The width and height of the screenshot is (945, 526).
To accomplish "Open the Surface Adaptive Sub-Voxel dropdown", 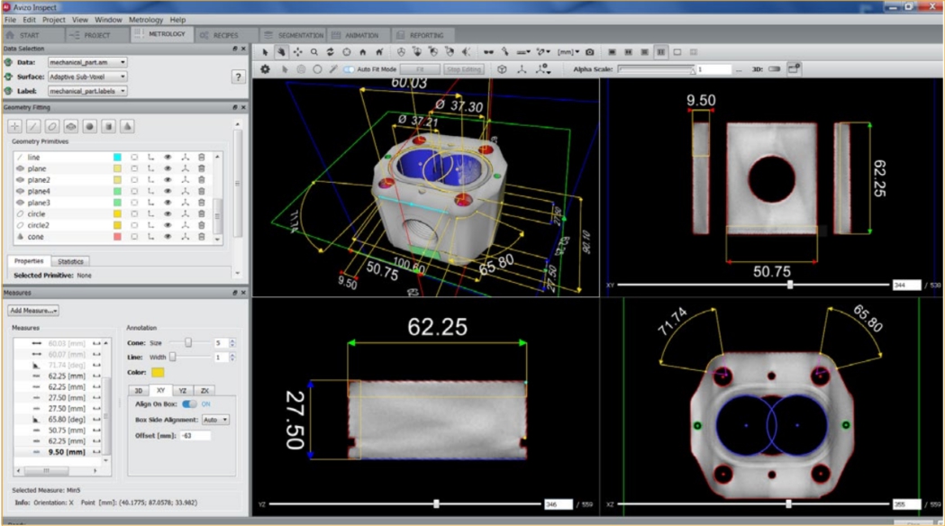I will pos(86,77).
